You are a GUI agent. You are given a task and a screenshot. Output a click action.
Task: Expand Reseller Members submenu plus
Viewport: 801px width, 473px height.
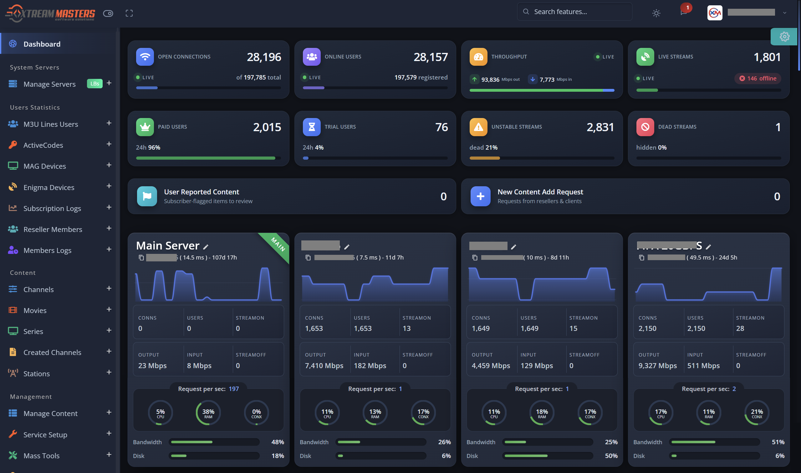(x=109, y=228)
